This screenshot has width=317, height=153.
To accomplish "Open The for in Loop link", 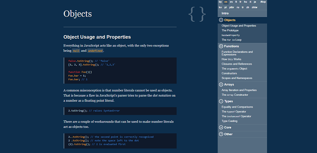I will 231,40.
